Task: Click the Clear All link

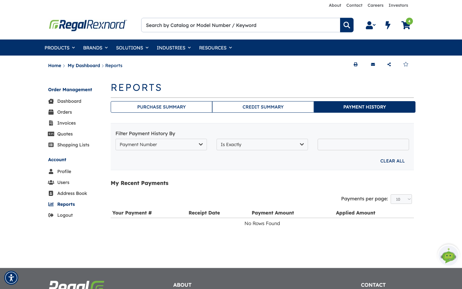Action: 392,161
